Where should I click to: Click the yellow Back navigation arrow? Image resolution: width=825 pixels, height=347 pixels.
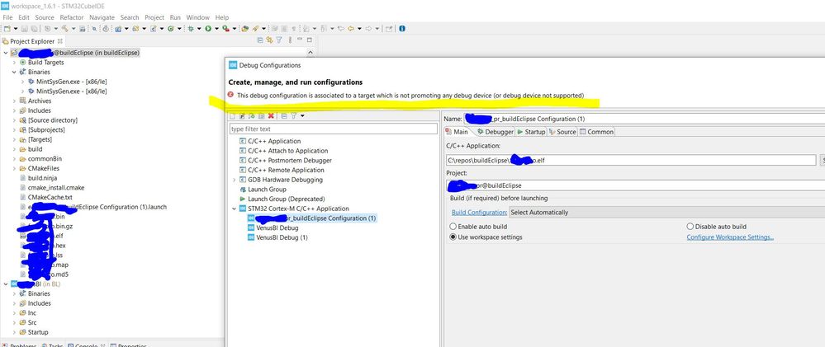click(350, 28)
